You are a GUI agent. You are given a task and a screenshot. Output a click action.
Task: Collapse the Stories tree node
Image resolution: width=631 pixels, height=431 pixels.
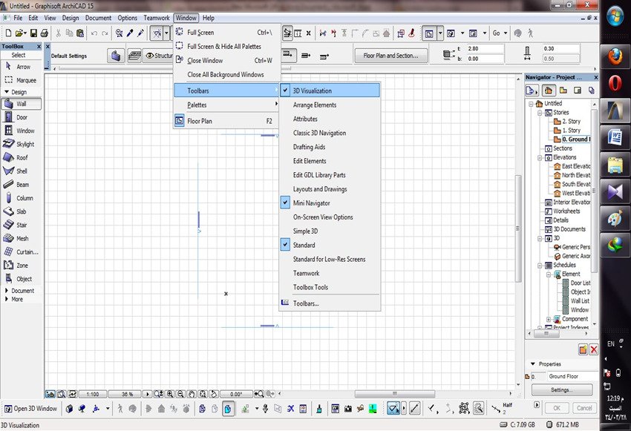pos(539,113)
